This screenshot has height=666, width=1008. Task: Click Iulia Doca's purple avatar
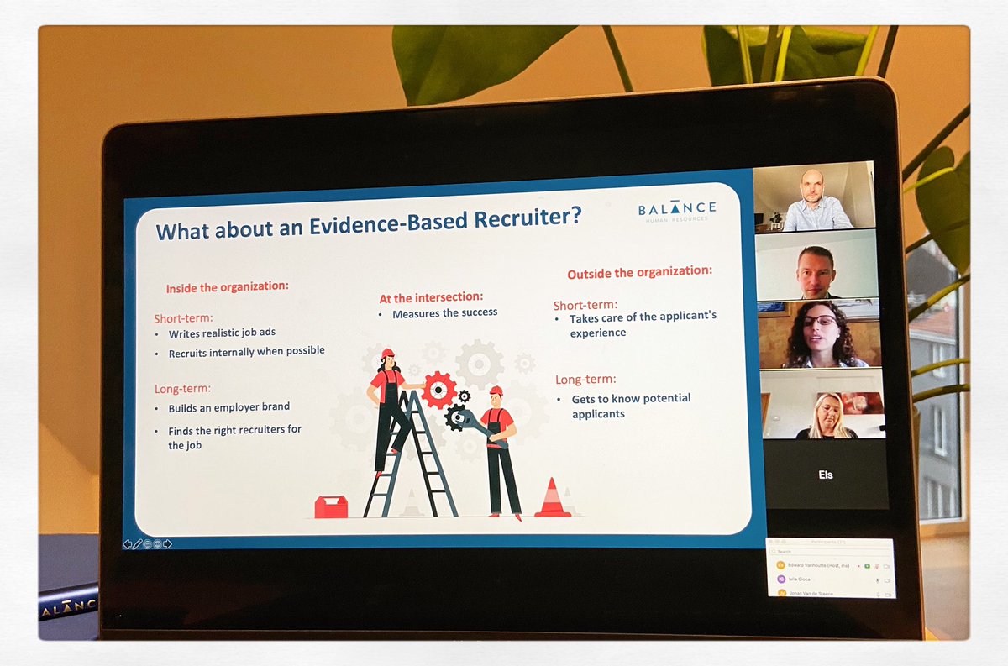point(781,579)
